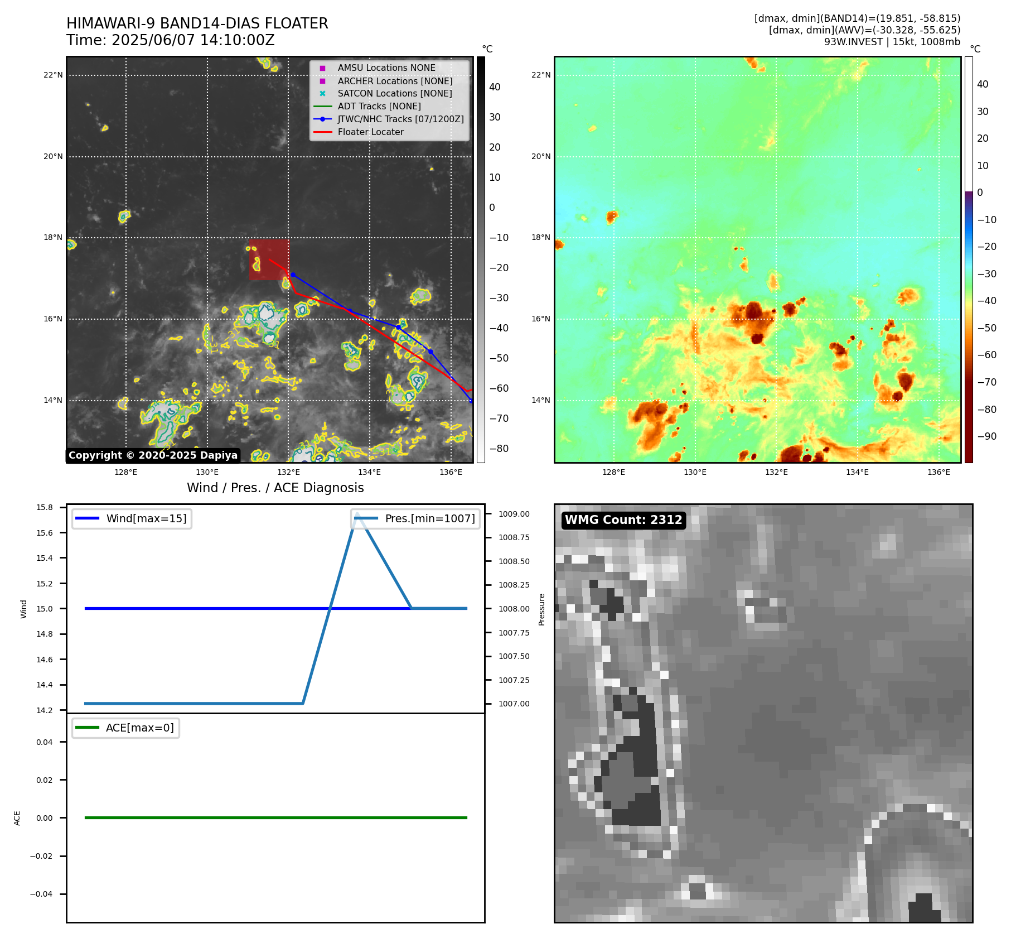Click the '15.8' wind axis tick
This screenshot has height=943, width=1011.
[x=45, y=507]
